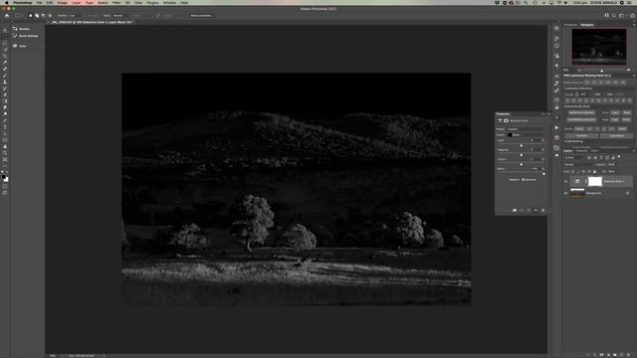
Task: Choose Subtract from Selection mode icon
Action: 44,16
